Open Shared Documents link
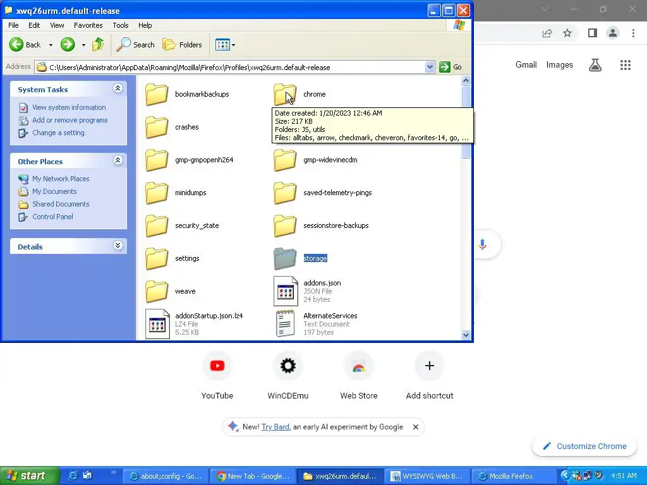 point(61,204)
